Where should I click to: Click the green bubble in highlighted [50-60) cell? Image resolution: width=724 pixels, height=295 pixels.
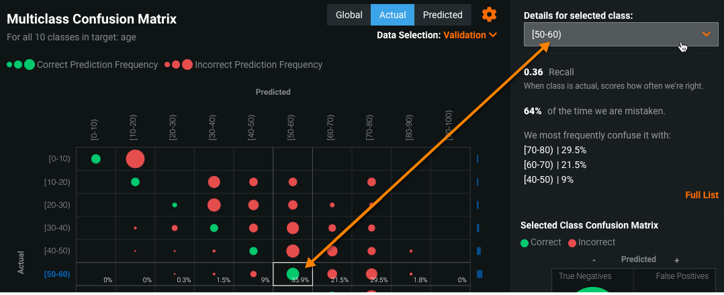coord(292,273)
